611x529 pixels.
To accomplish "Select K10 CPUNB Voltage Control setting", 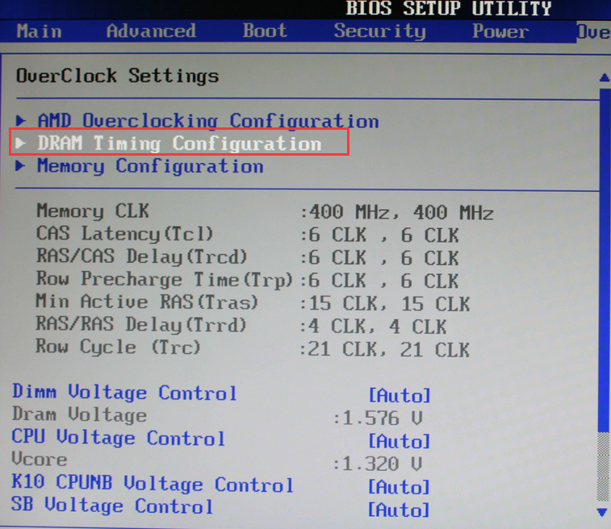I will click(153, 483).
